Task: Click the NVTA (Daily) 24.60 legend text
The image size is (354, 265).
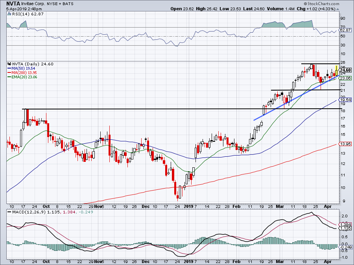Action: tap(33, 64)
